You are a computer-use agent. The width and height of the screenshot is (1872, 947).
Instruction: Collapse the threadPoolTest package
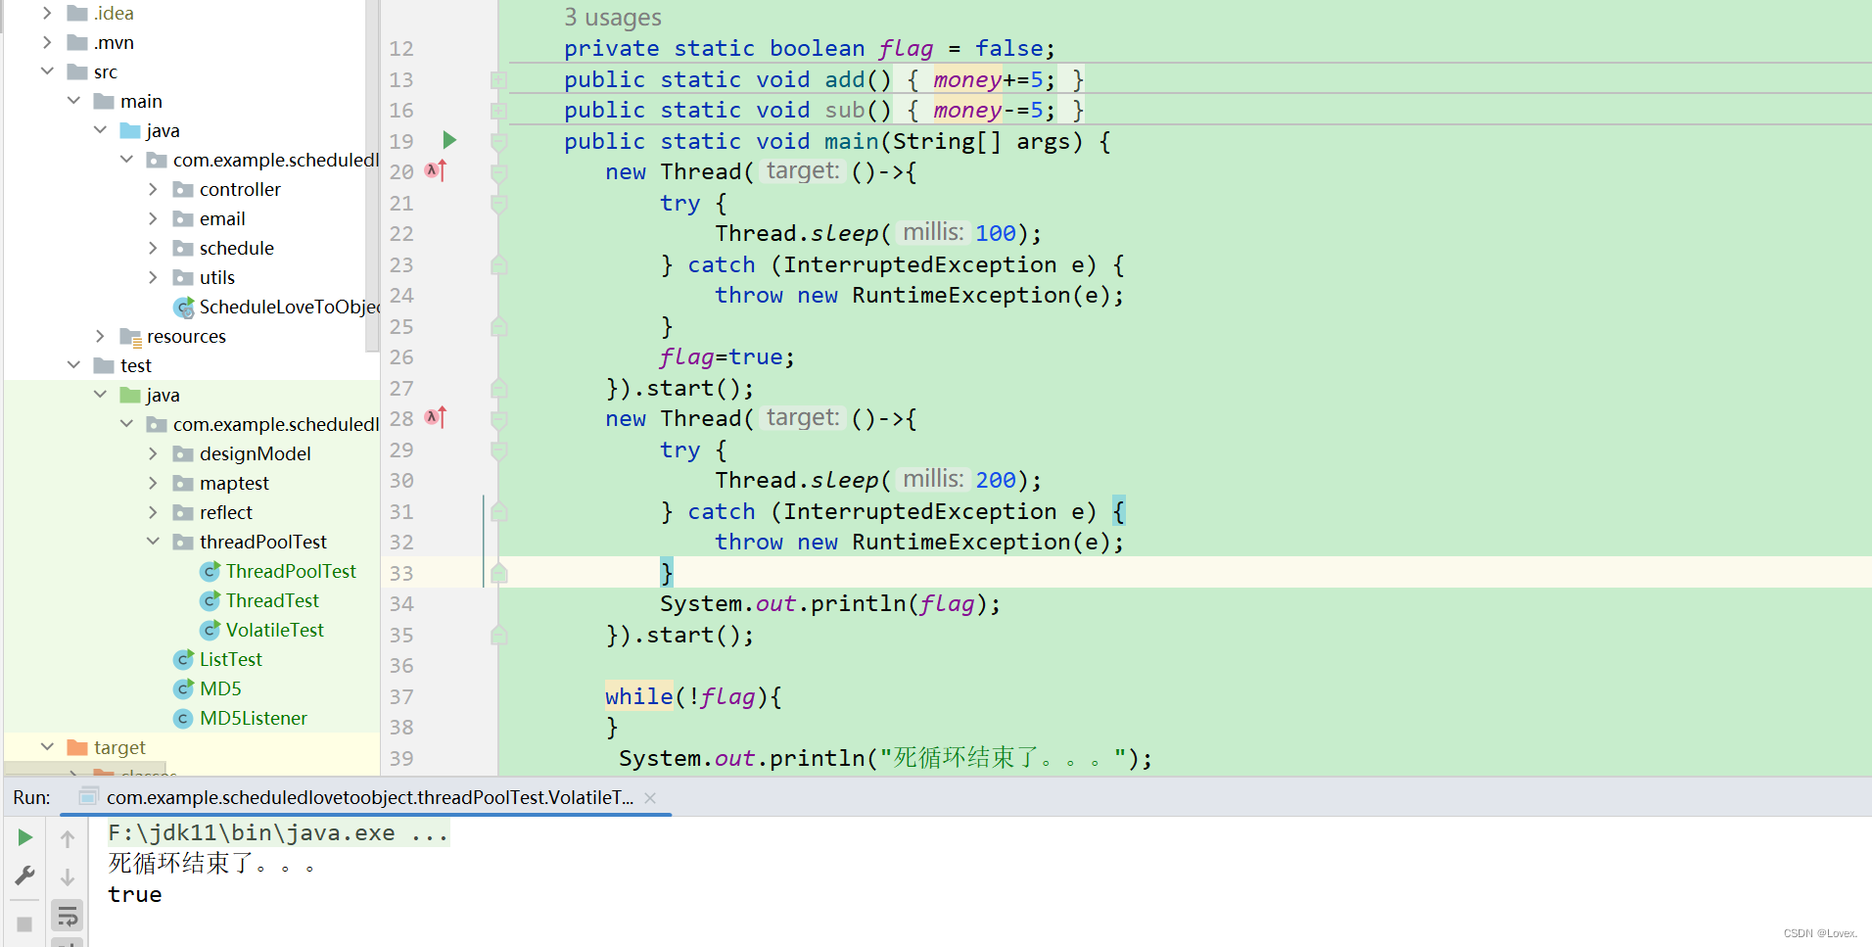[153, 542]
